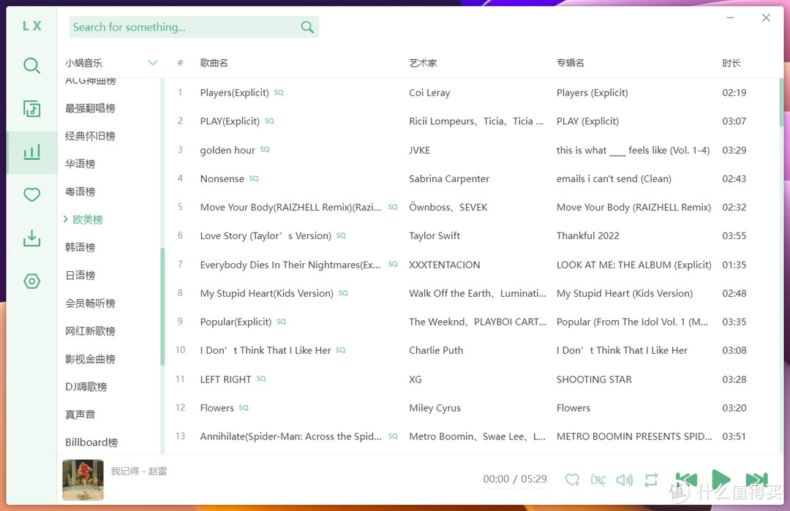The width and height of the screenshot is (790, 511).
Task: Open settings hexagon icon in sidebar
Action: 31,281
